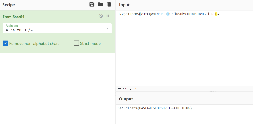Click the divider handle between Input and Output

(x=213, y=92)
